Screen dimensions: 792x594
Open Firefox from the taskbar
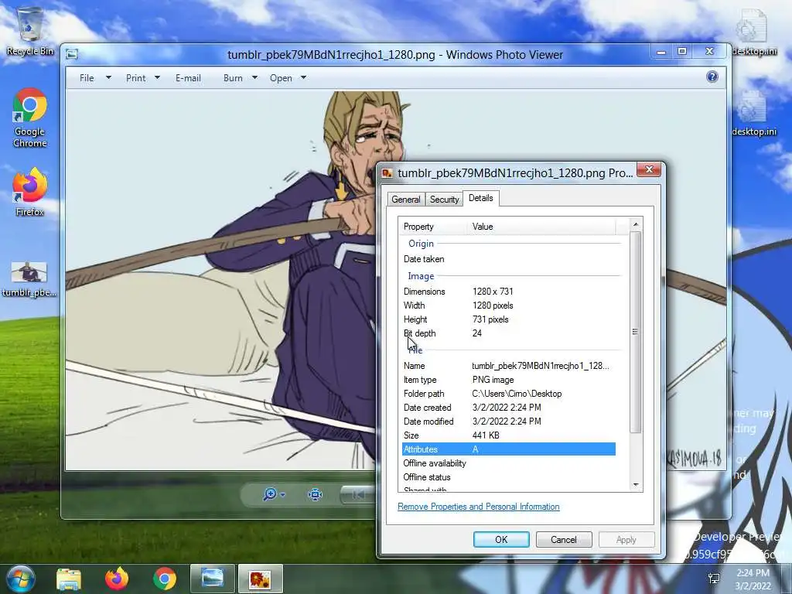pos(117,579)
